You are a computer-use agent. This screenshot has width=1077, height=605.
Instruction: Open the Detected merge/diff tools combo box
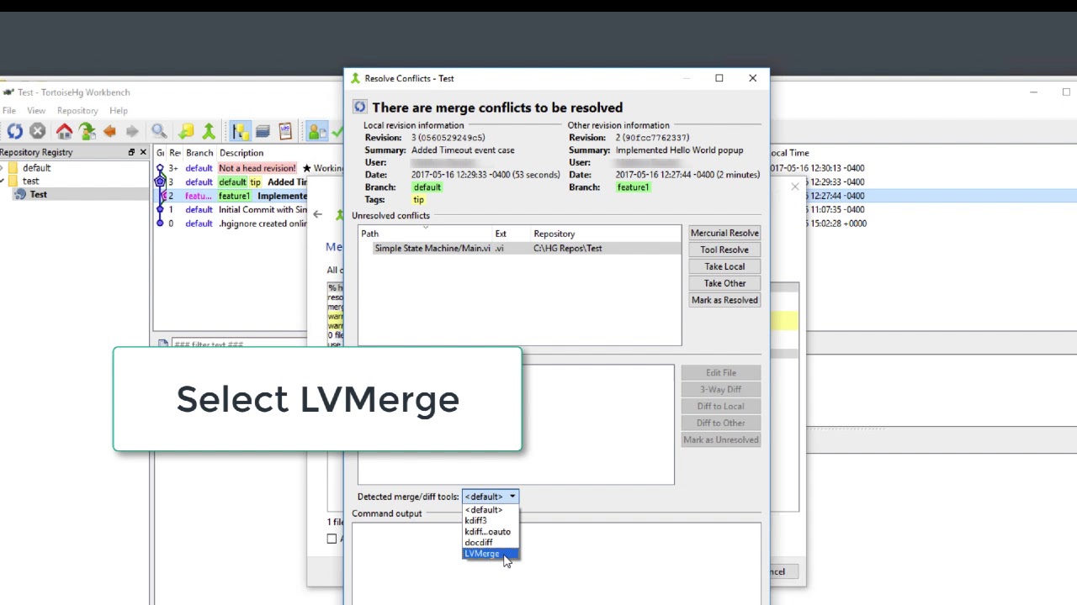(x=491, y=497)
